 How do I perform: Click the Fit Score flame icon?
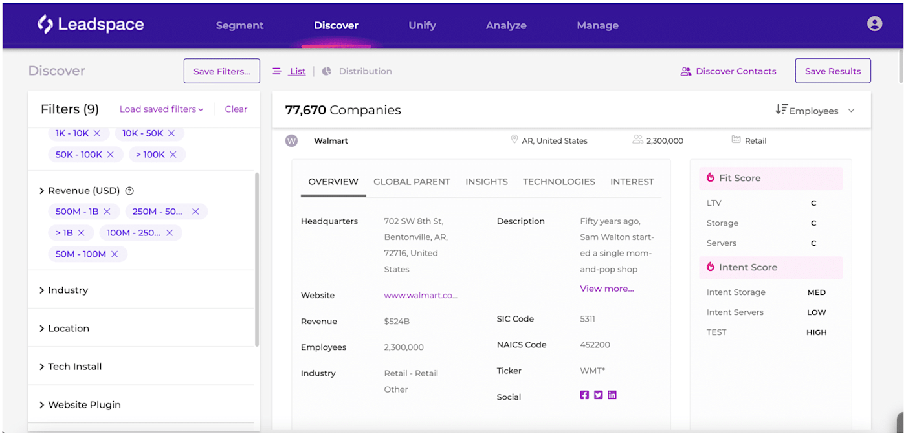tap(711, 178)
